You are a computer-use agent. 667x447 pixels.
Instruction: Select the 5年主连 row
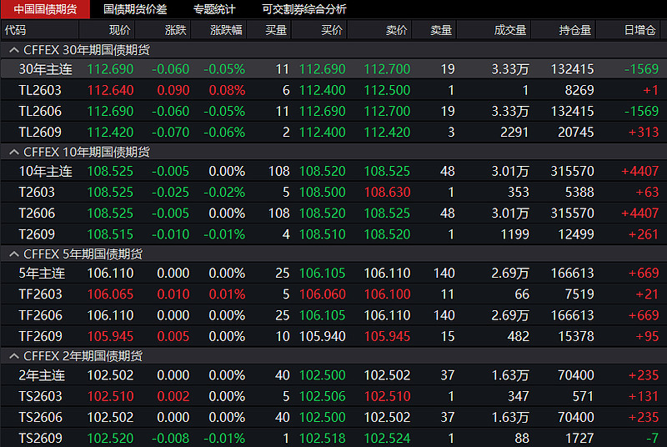coord(333,273)
